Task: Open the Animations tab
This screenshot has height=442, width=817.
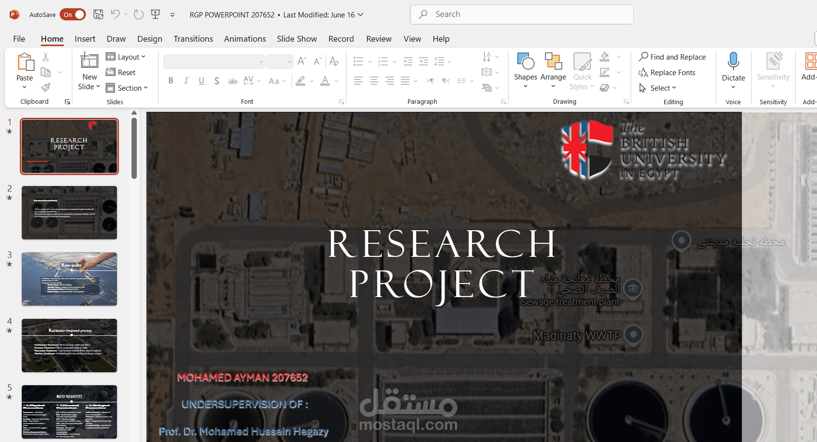Action: click(245, 39)
